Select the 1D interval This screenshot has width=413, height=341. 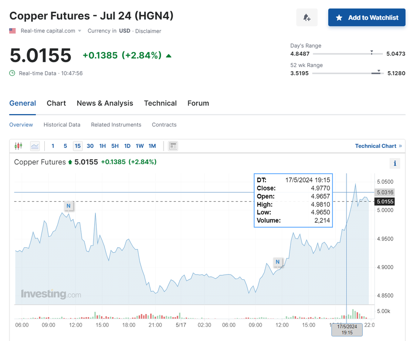click(127, 146)
